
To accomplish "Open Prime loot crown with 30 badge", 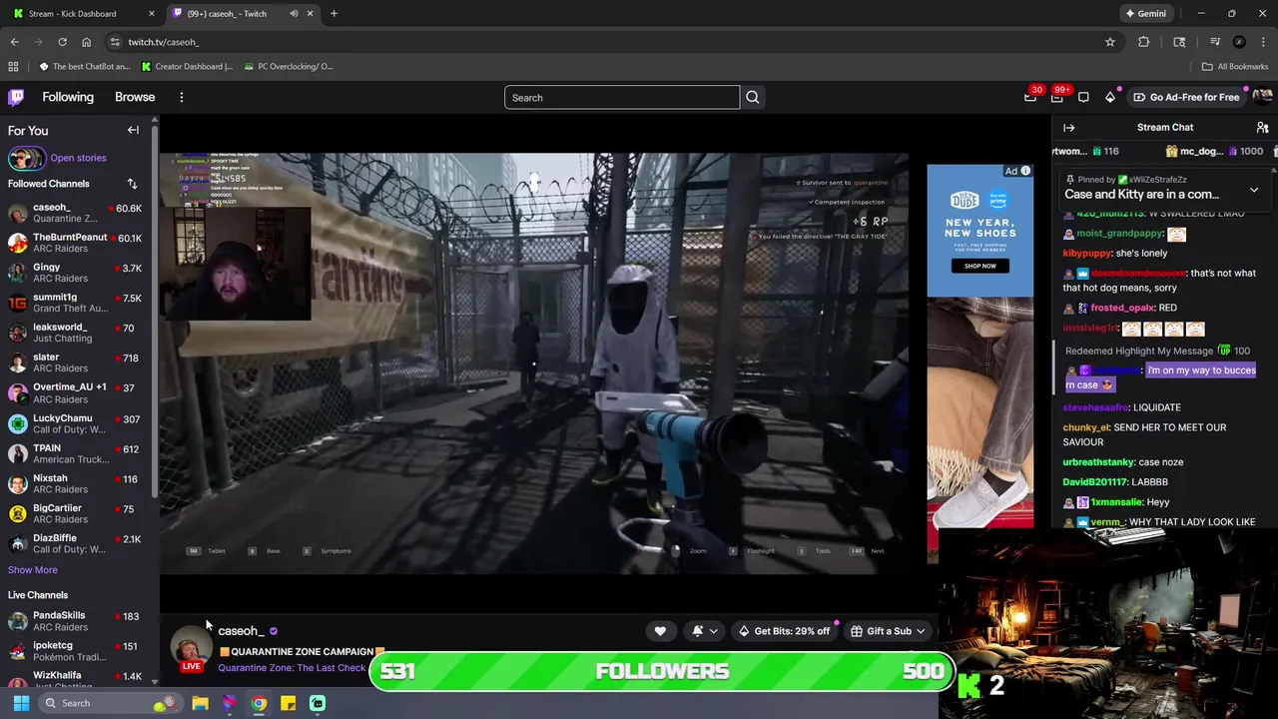I will (x=1031, y=97).
